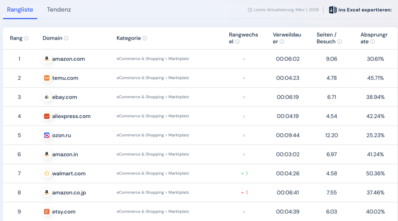Open the aliexpress.com domain link
Viewport: 398px width, 221px height.
tap(71, 116)
